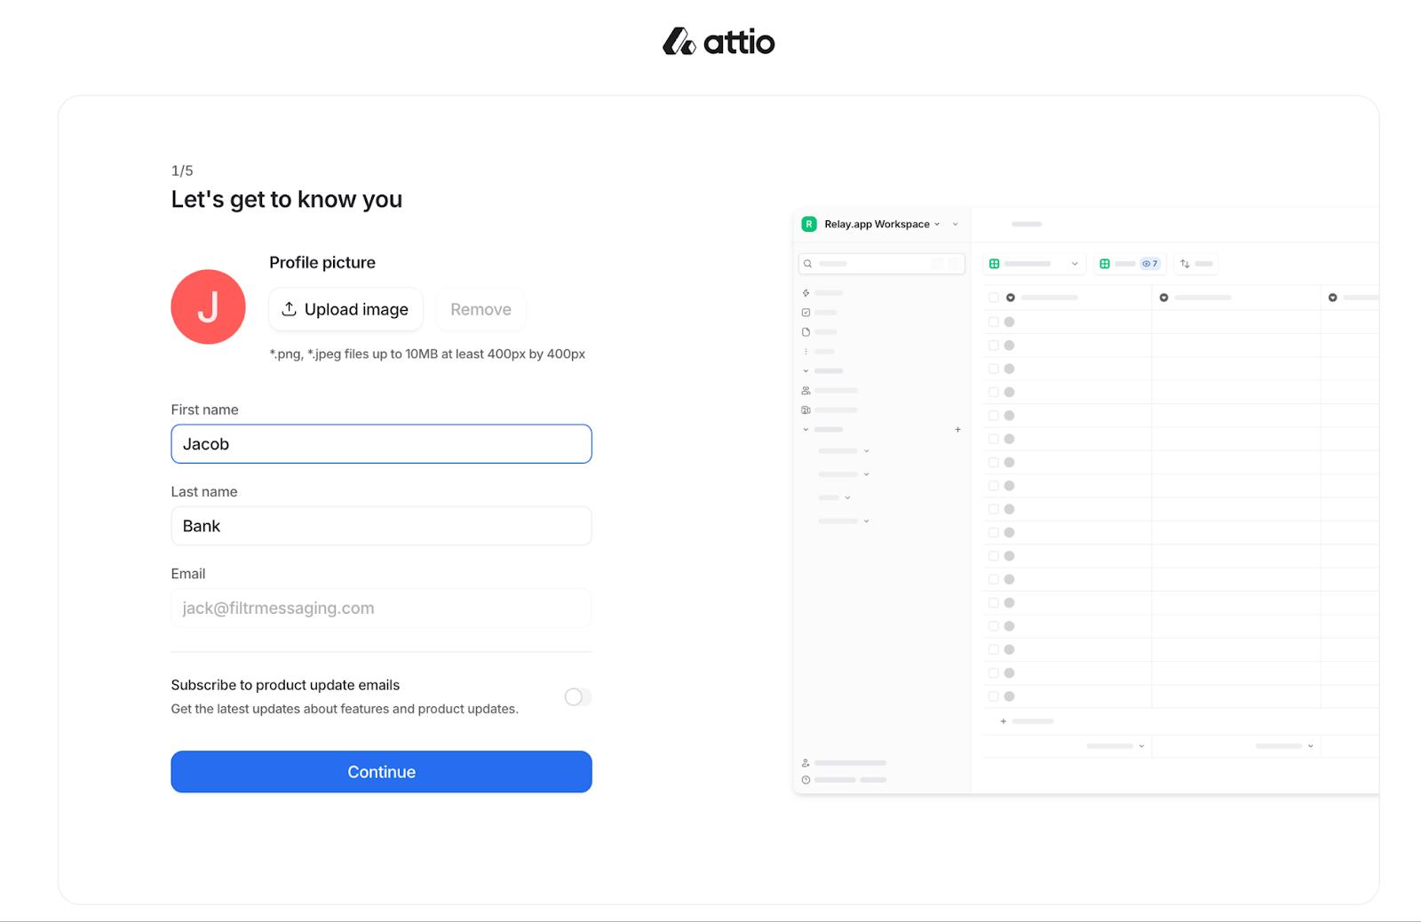Viewport: 1421px width, 922px height.
Task: Enable the product update emails toggle
Action: 578,697
